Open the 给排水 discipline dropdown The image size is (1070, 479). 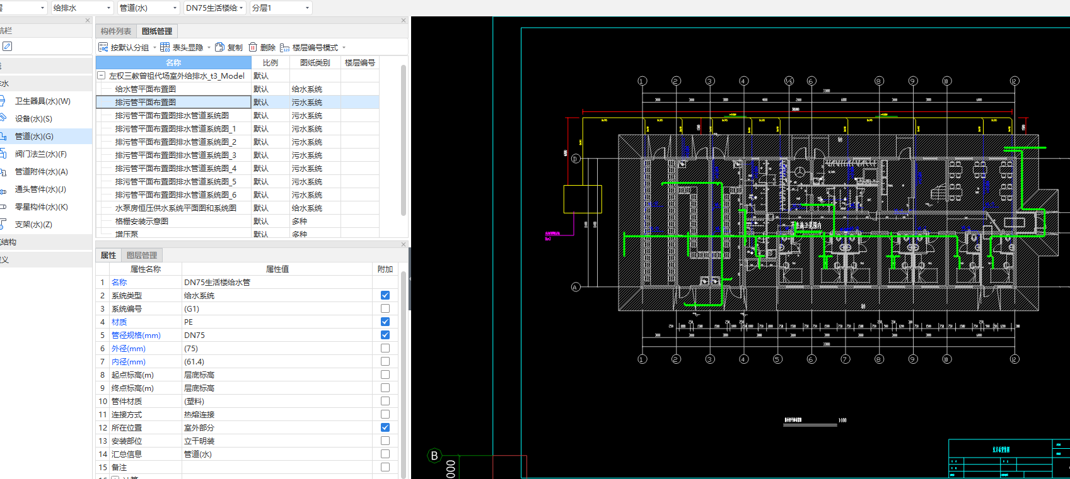(x=81, y=8)
